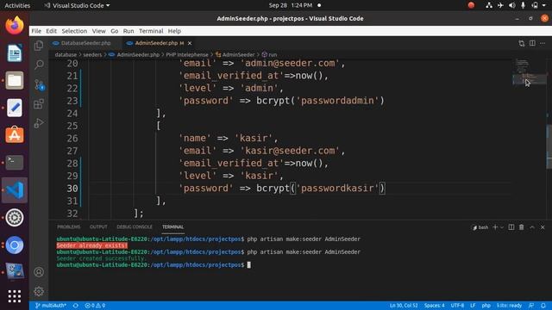Viewport: 552px width, 310px height.
Task: Kill the terminal with the trash icon
Action: click(x=521, y=227)
